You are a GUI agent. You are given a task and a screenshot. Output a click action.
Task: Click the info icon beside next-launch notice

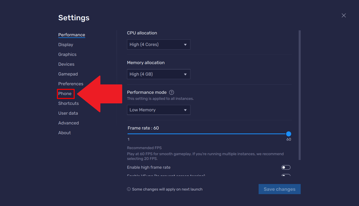pyautogui.click(x=129, y=189)
